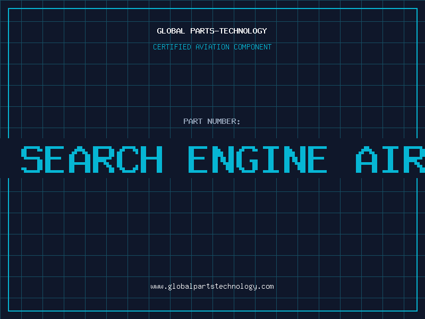Select the word GLOBAL in the header
Screen dimensions: 425x319
point(171,31)
